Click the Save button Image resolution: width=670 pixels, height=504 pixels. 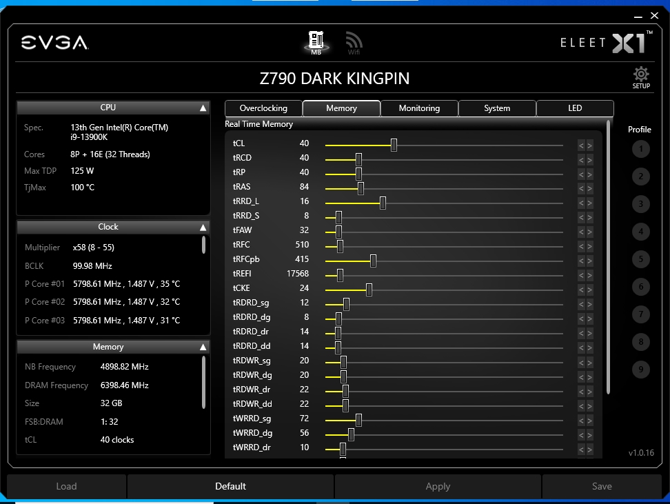[x=602, y=486]
